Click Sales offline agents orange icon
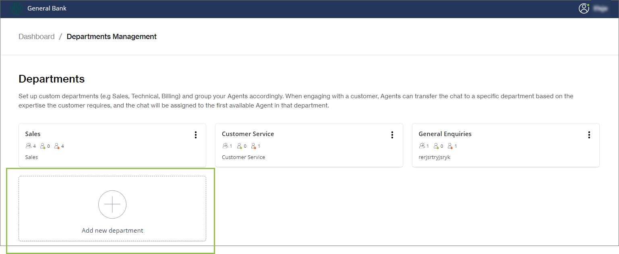 tap(57, 146)
